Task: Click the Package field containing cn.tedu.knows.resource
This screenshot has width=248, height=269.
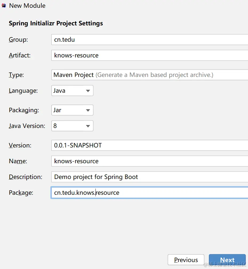Action: [x=149, y=193]
